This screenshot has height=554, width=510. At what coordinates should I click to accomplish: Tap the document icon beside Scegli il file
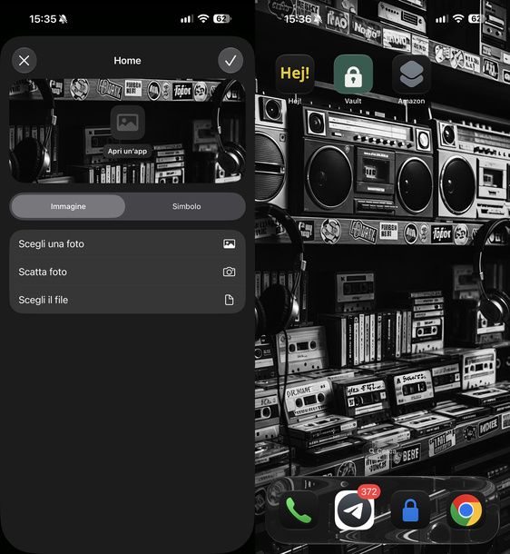click(x=229, y=300)
